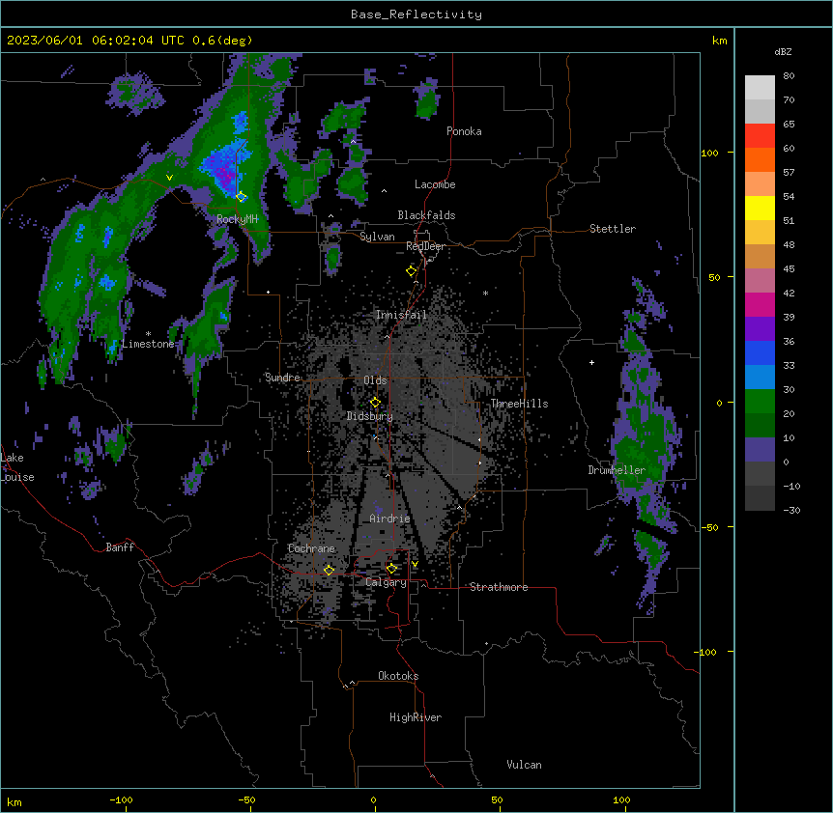Screen dimensions: 833x813
Task: Click the yellow diamond marker above Calgary label
Action: click(391, 569)
